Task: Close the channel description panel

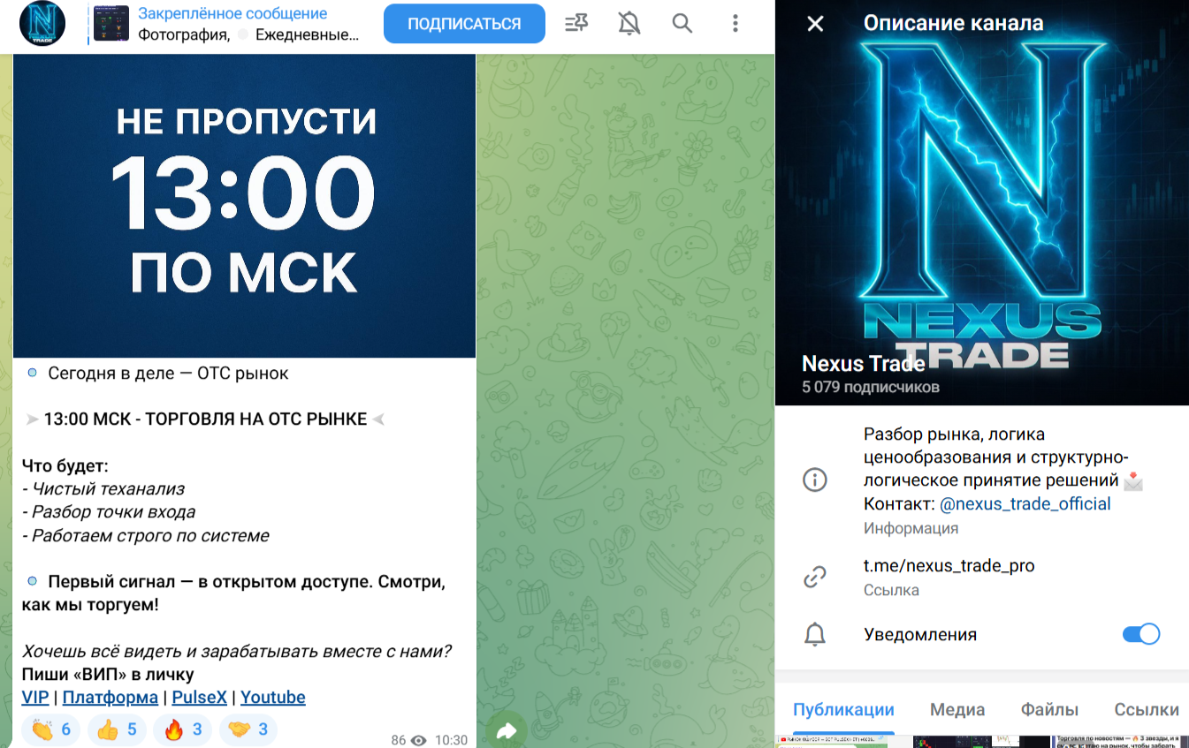Action: pyautogui.click(x=814, y=24)
